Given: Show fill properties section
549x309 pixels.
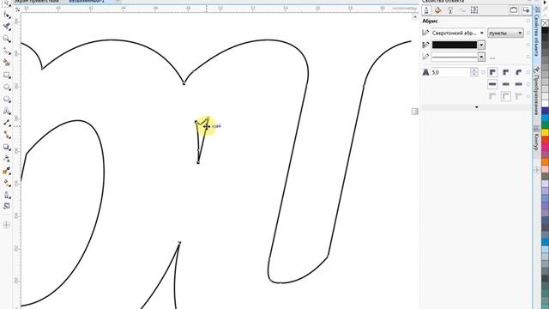Looking at the screenshot, I should [438, 10].
